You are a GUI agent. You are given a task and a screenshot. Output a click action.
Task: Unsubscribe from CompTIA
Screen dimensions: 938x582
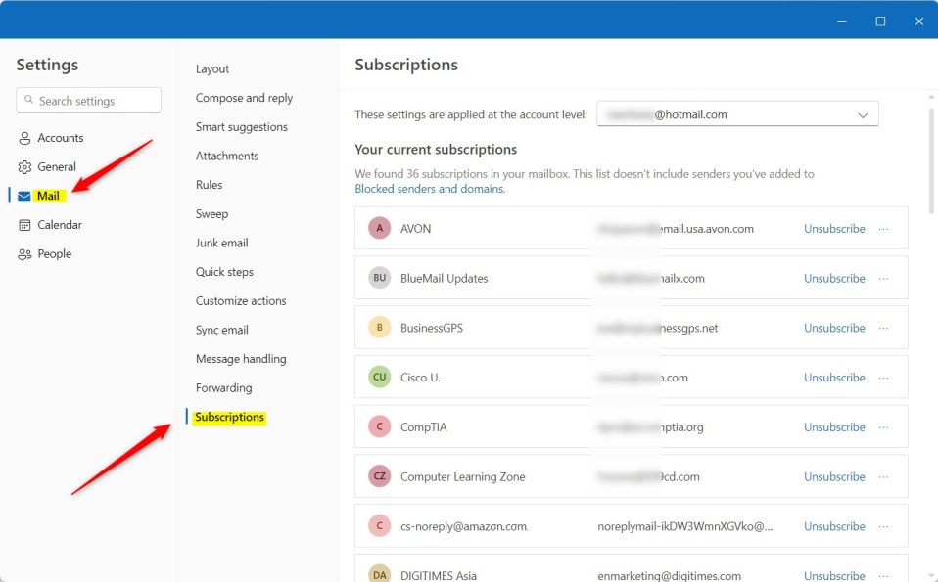pos(834,427)
